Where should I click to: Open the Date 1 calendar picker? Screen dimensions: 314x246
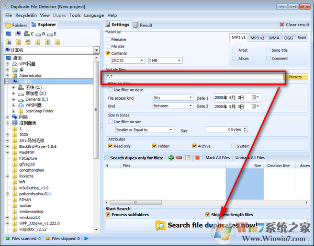[x=255, y=97]
